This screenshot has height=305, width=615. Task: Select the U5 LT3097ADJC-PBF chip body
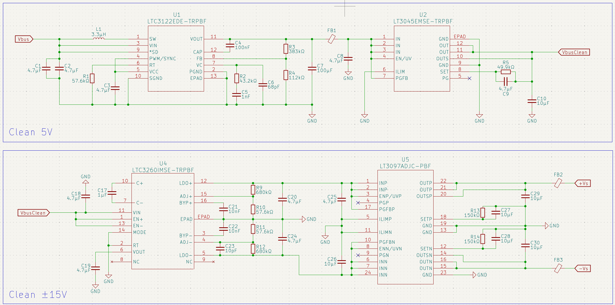click(405, 227)
